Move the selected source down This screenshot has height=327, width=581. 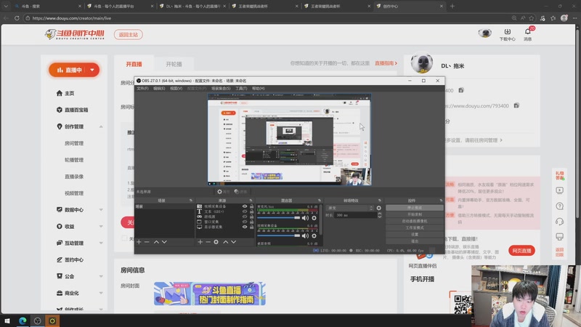click(x=233, y=242)
